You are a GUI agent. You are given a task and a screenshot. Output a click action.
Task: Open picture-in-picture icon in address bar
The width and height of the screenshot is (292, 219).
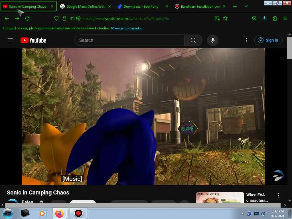click(217, 18)
